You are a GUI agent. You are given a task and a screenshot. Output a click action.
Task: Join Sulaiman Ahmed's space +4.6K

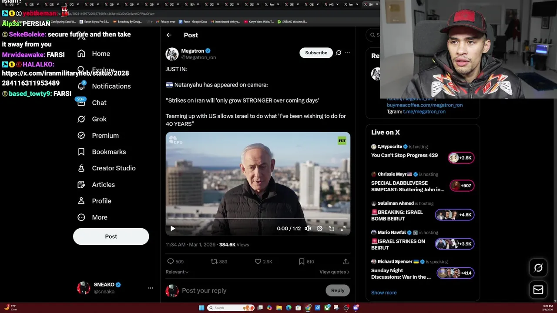click(x=455, y=215)
